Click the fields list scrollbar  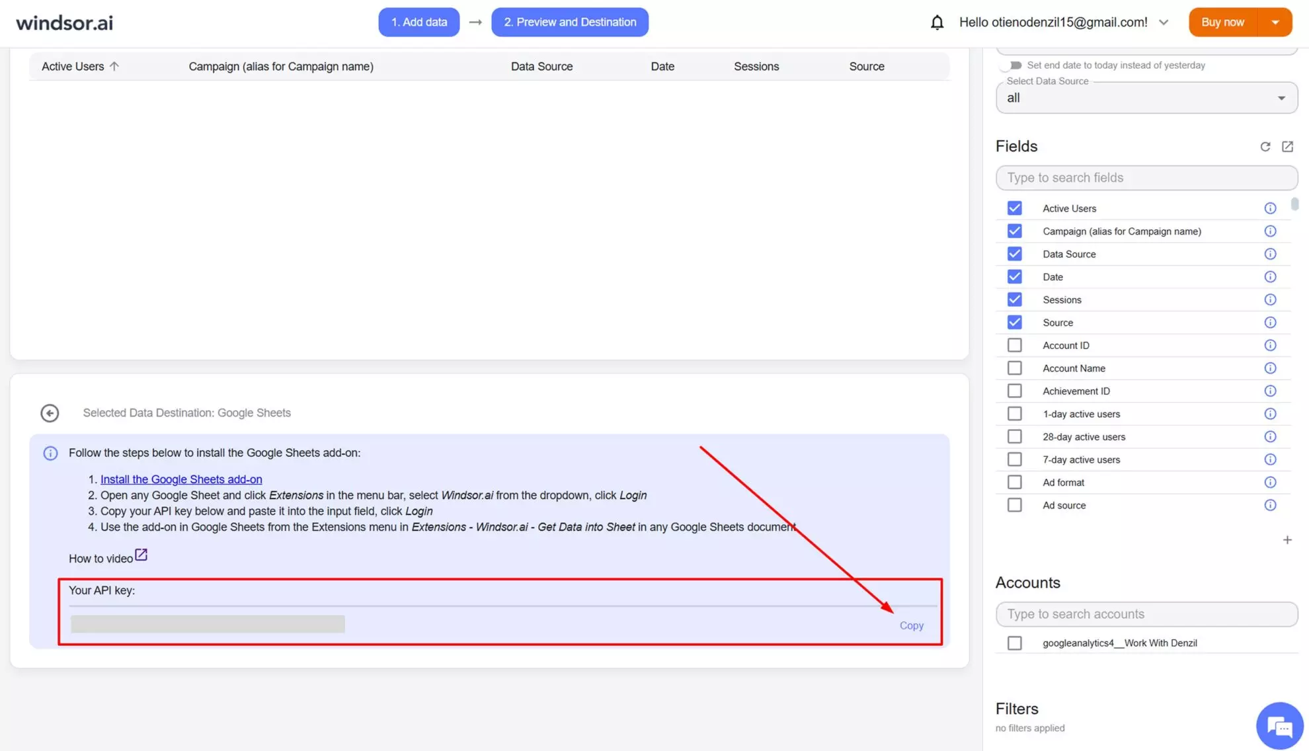(1294, 204)
